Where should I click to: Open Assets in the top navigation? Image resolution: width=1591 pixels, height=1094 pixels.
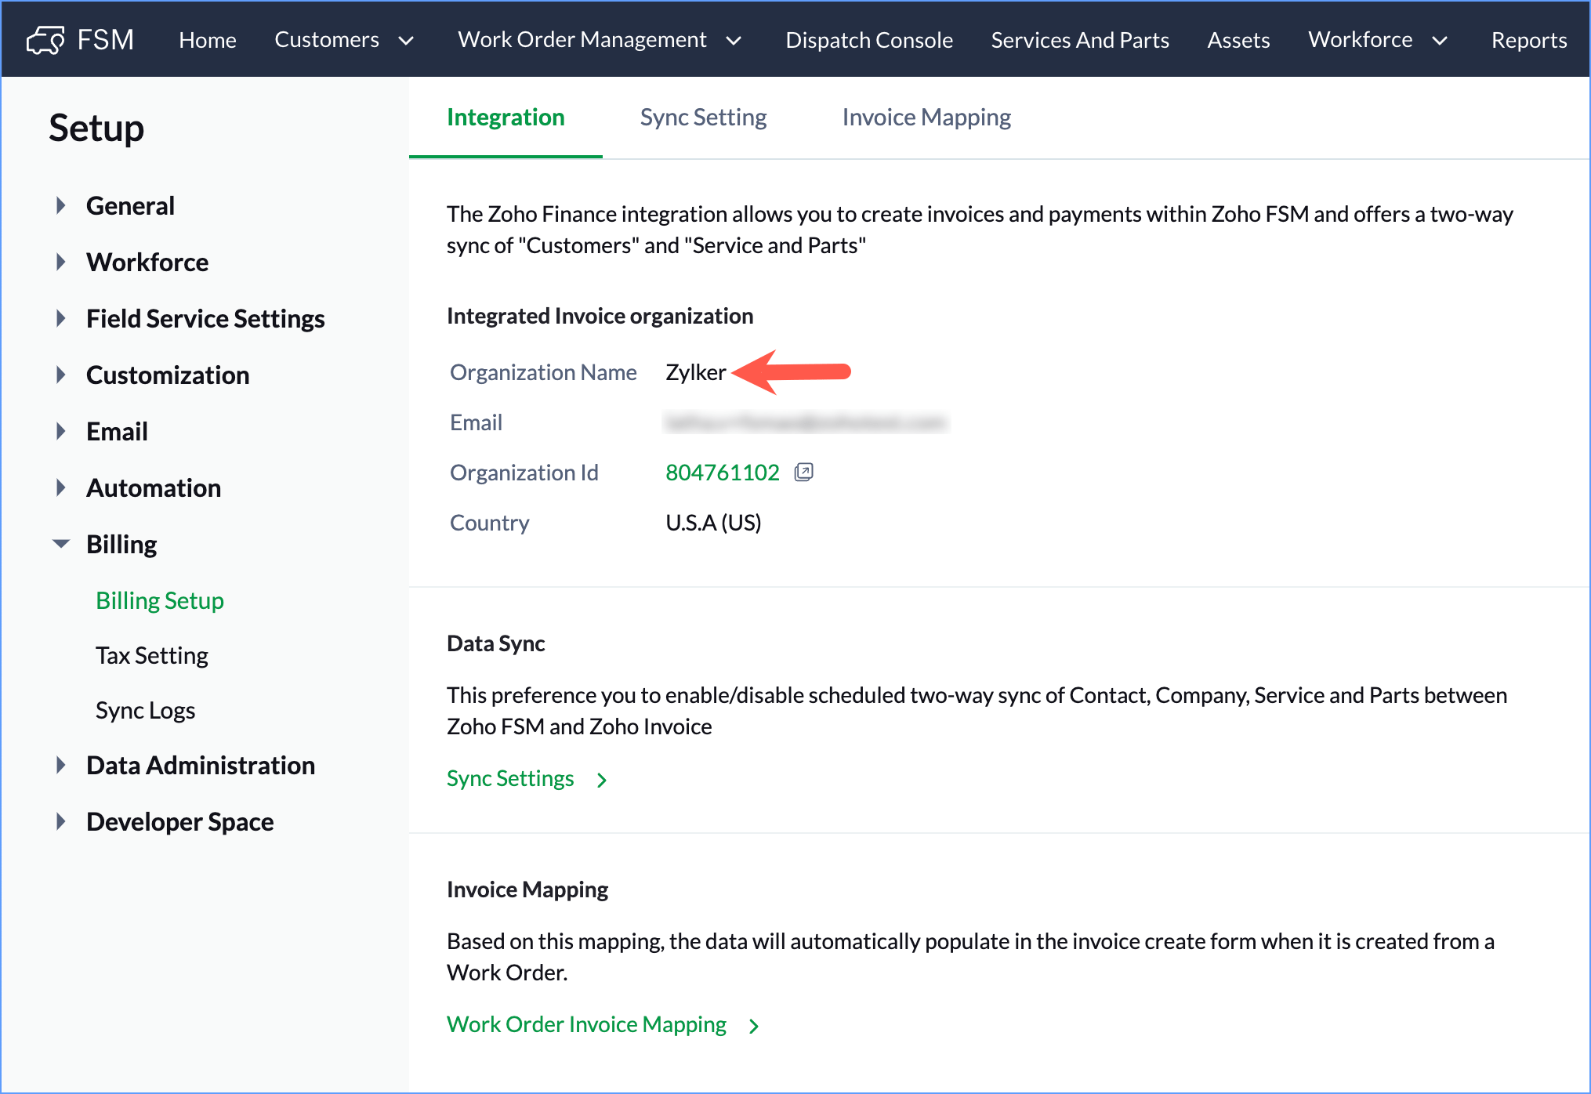pos(1238,40)
